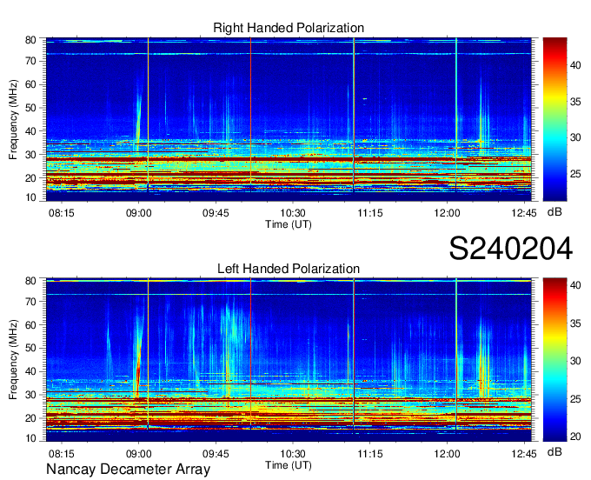Click the red vertical line before 10:30 in Right Handed plot

[250, 115]
